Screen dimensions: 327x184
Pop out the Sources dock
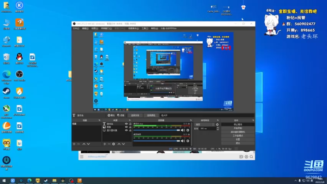click(130, 120)
